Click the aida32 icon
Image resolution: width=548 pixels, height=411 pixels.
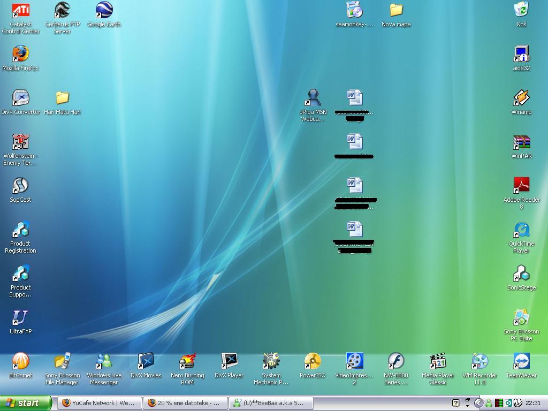521,54
